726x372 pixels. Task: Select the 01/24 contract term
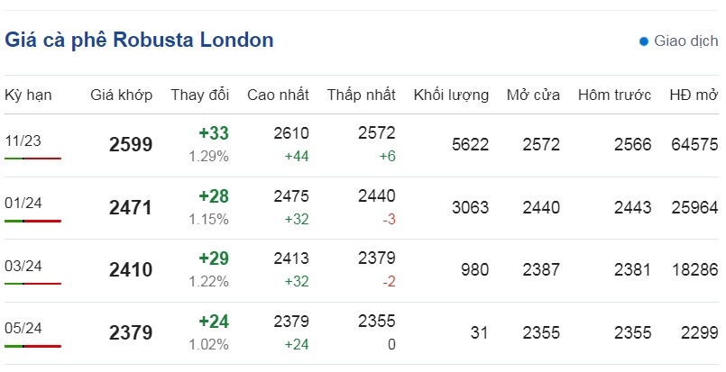pyautogui.click(x=23, y=203)
